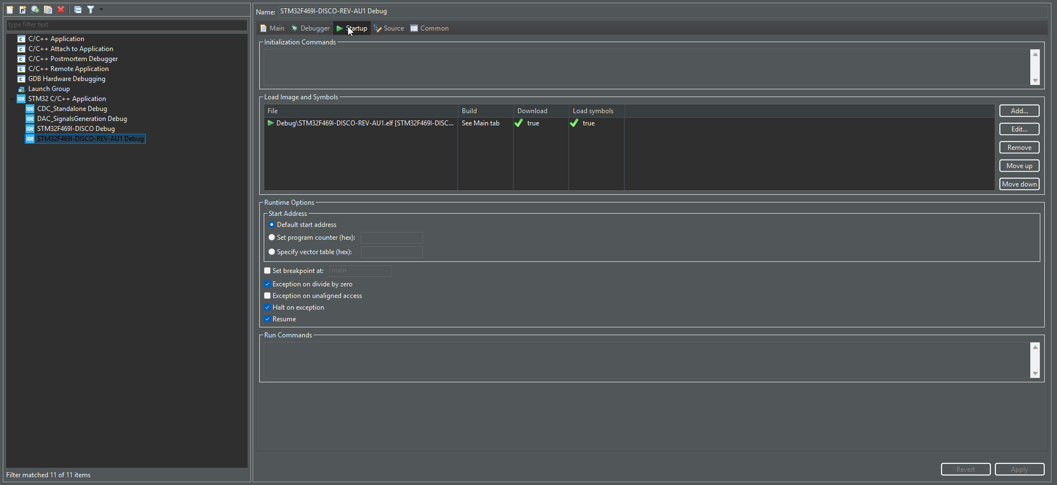This screenshot has width=1057, height=485.
Task: Select the Default start address radio button
Action: click(271, 225)
